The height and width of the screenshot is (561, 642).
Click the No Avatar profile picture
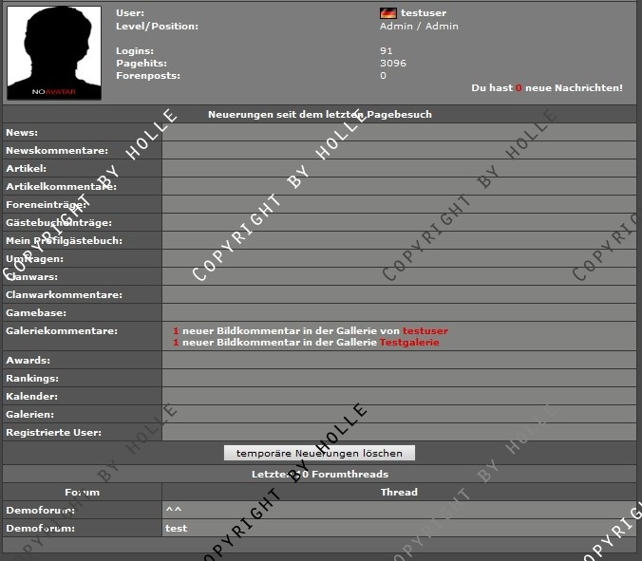coord(53,52)
